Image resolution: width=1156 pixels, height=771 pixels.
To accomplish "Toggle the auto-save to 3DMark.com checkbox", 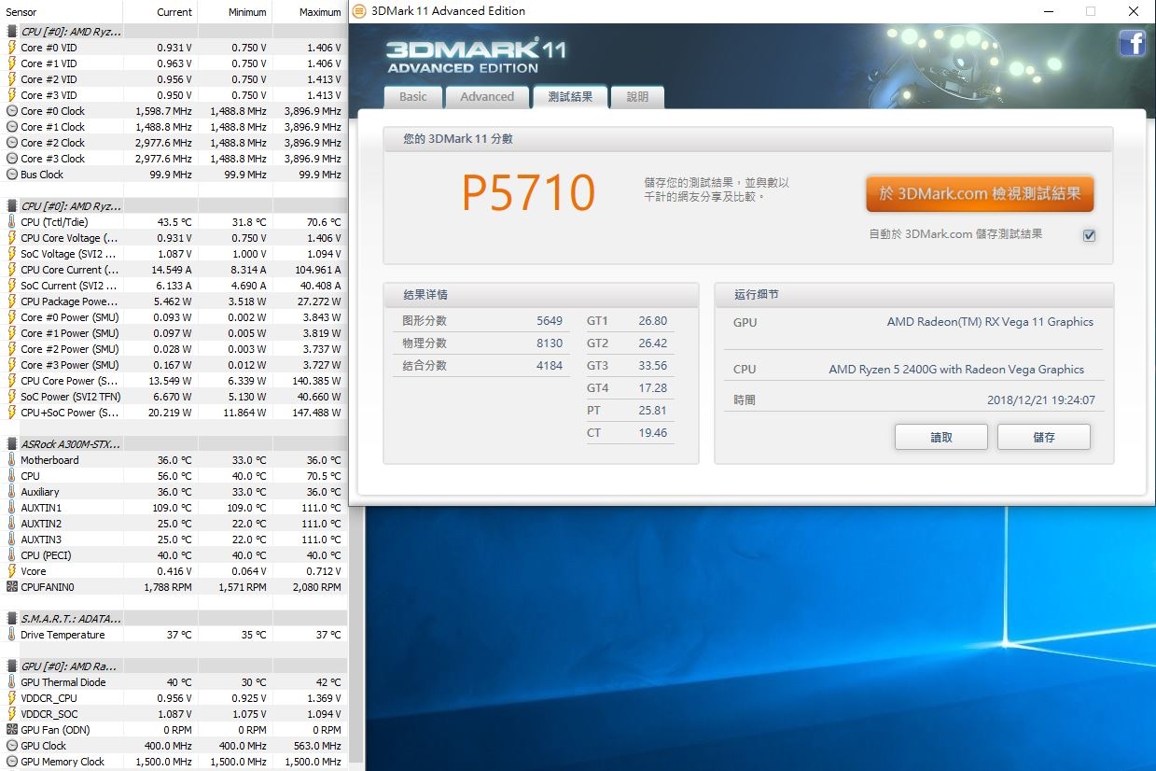I will (x=1089, y=235).
